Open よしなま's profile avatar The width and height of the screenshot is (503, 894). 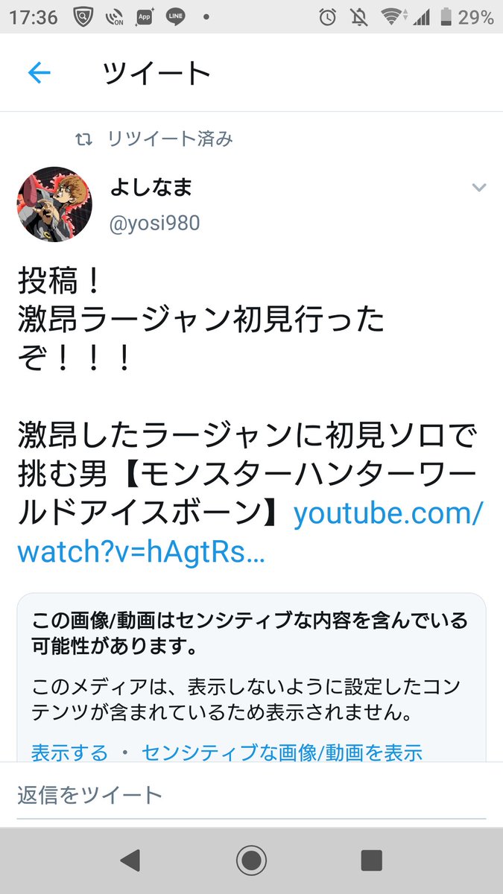54,204
